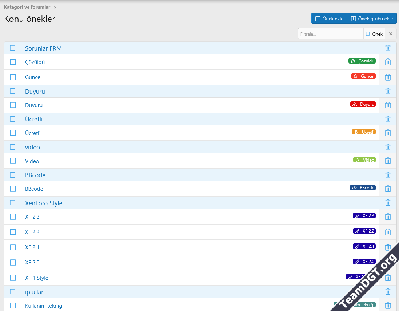Tick the checkbox next to Çözüldü

pyautogui.click(x=13, y=62)
